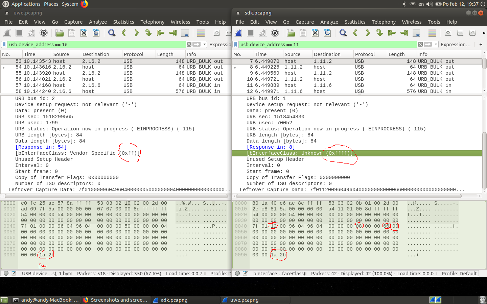This screenshot has height=304, width=487.
Task: Find a packet in sdk.pcapng window
Action: point(343,33)
